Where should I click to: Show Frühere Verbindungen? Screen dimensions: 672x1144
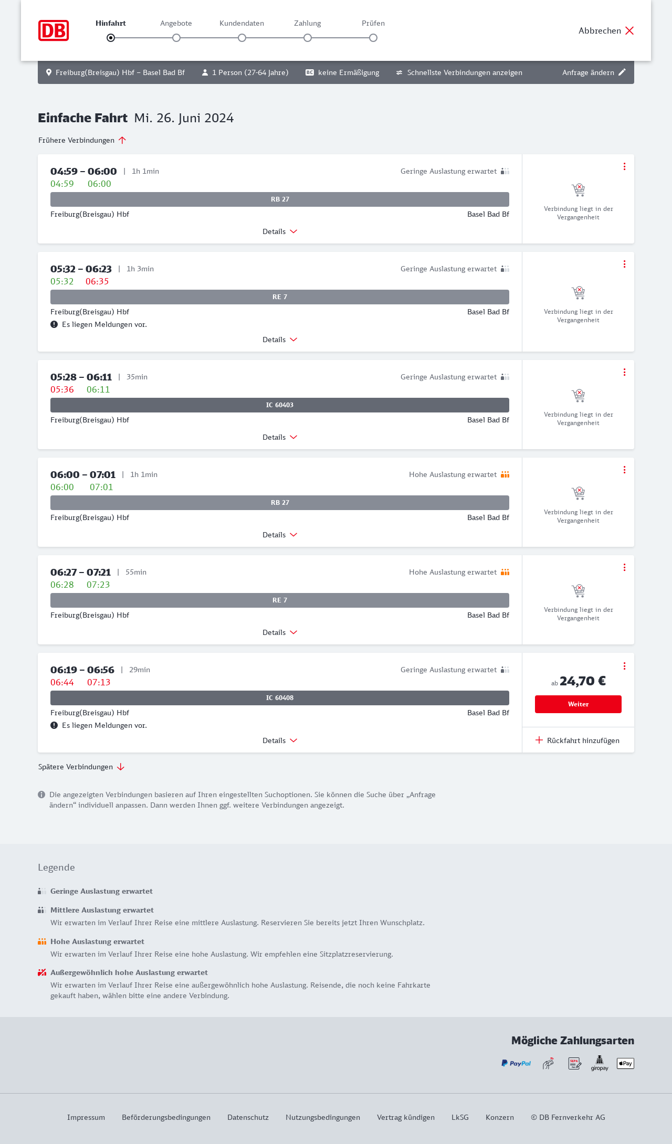(x=82, y=140)
